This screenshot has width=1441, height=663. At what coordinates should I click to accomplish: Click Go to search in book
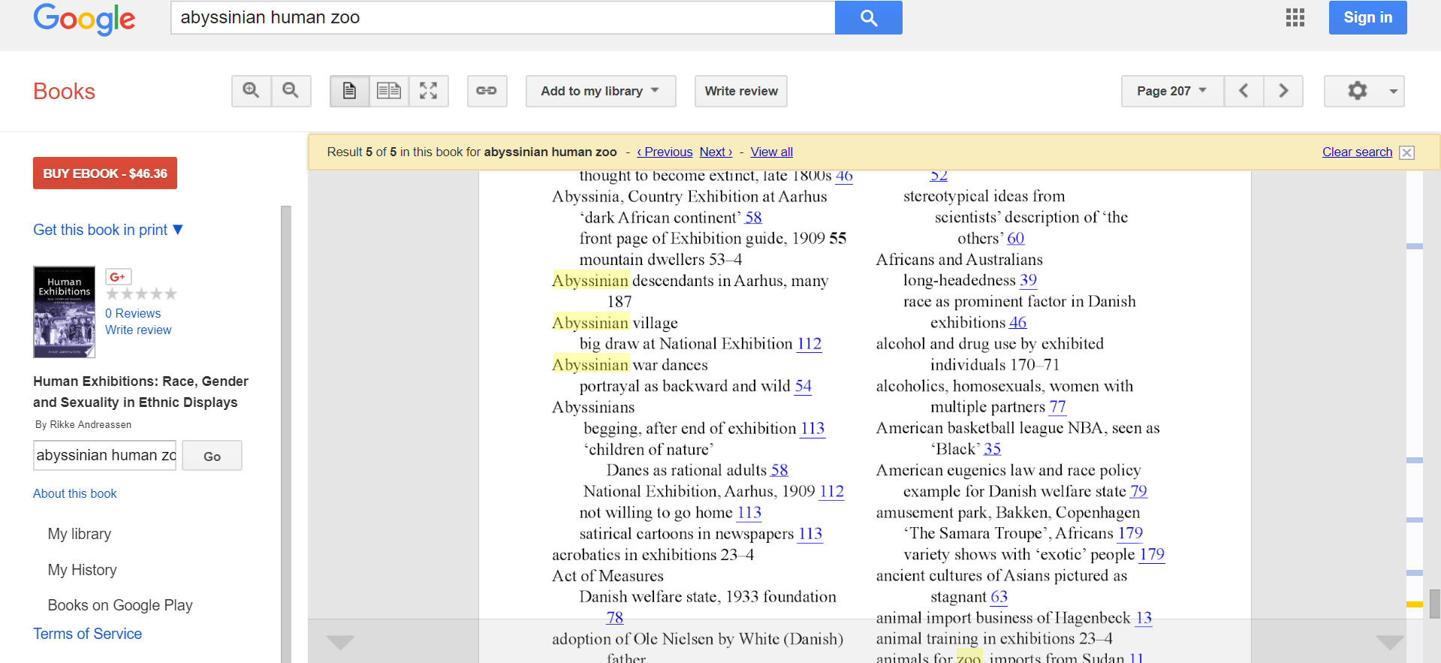[212, 456]
